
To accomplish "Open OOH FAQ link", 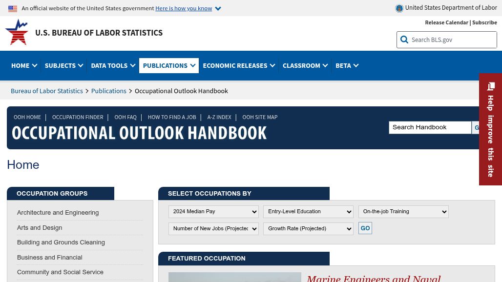I will coord(125,117).
